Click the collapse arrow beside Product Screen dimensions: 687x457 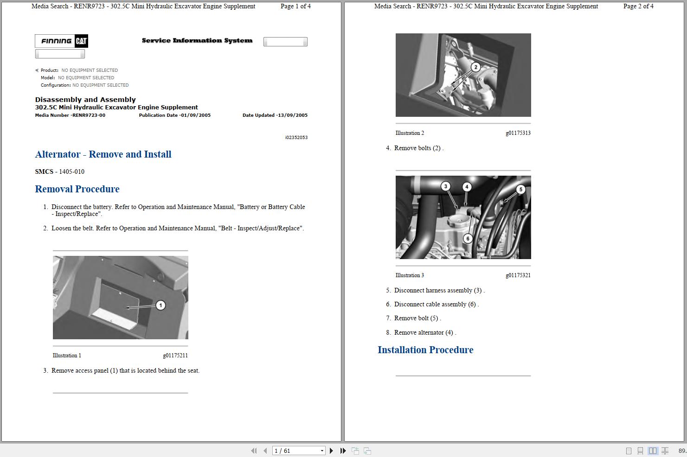pyautogui.click(x=37, y=70)
